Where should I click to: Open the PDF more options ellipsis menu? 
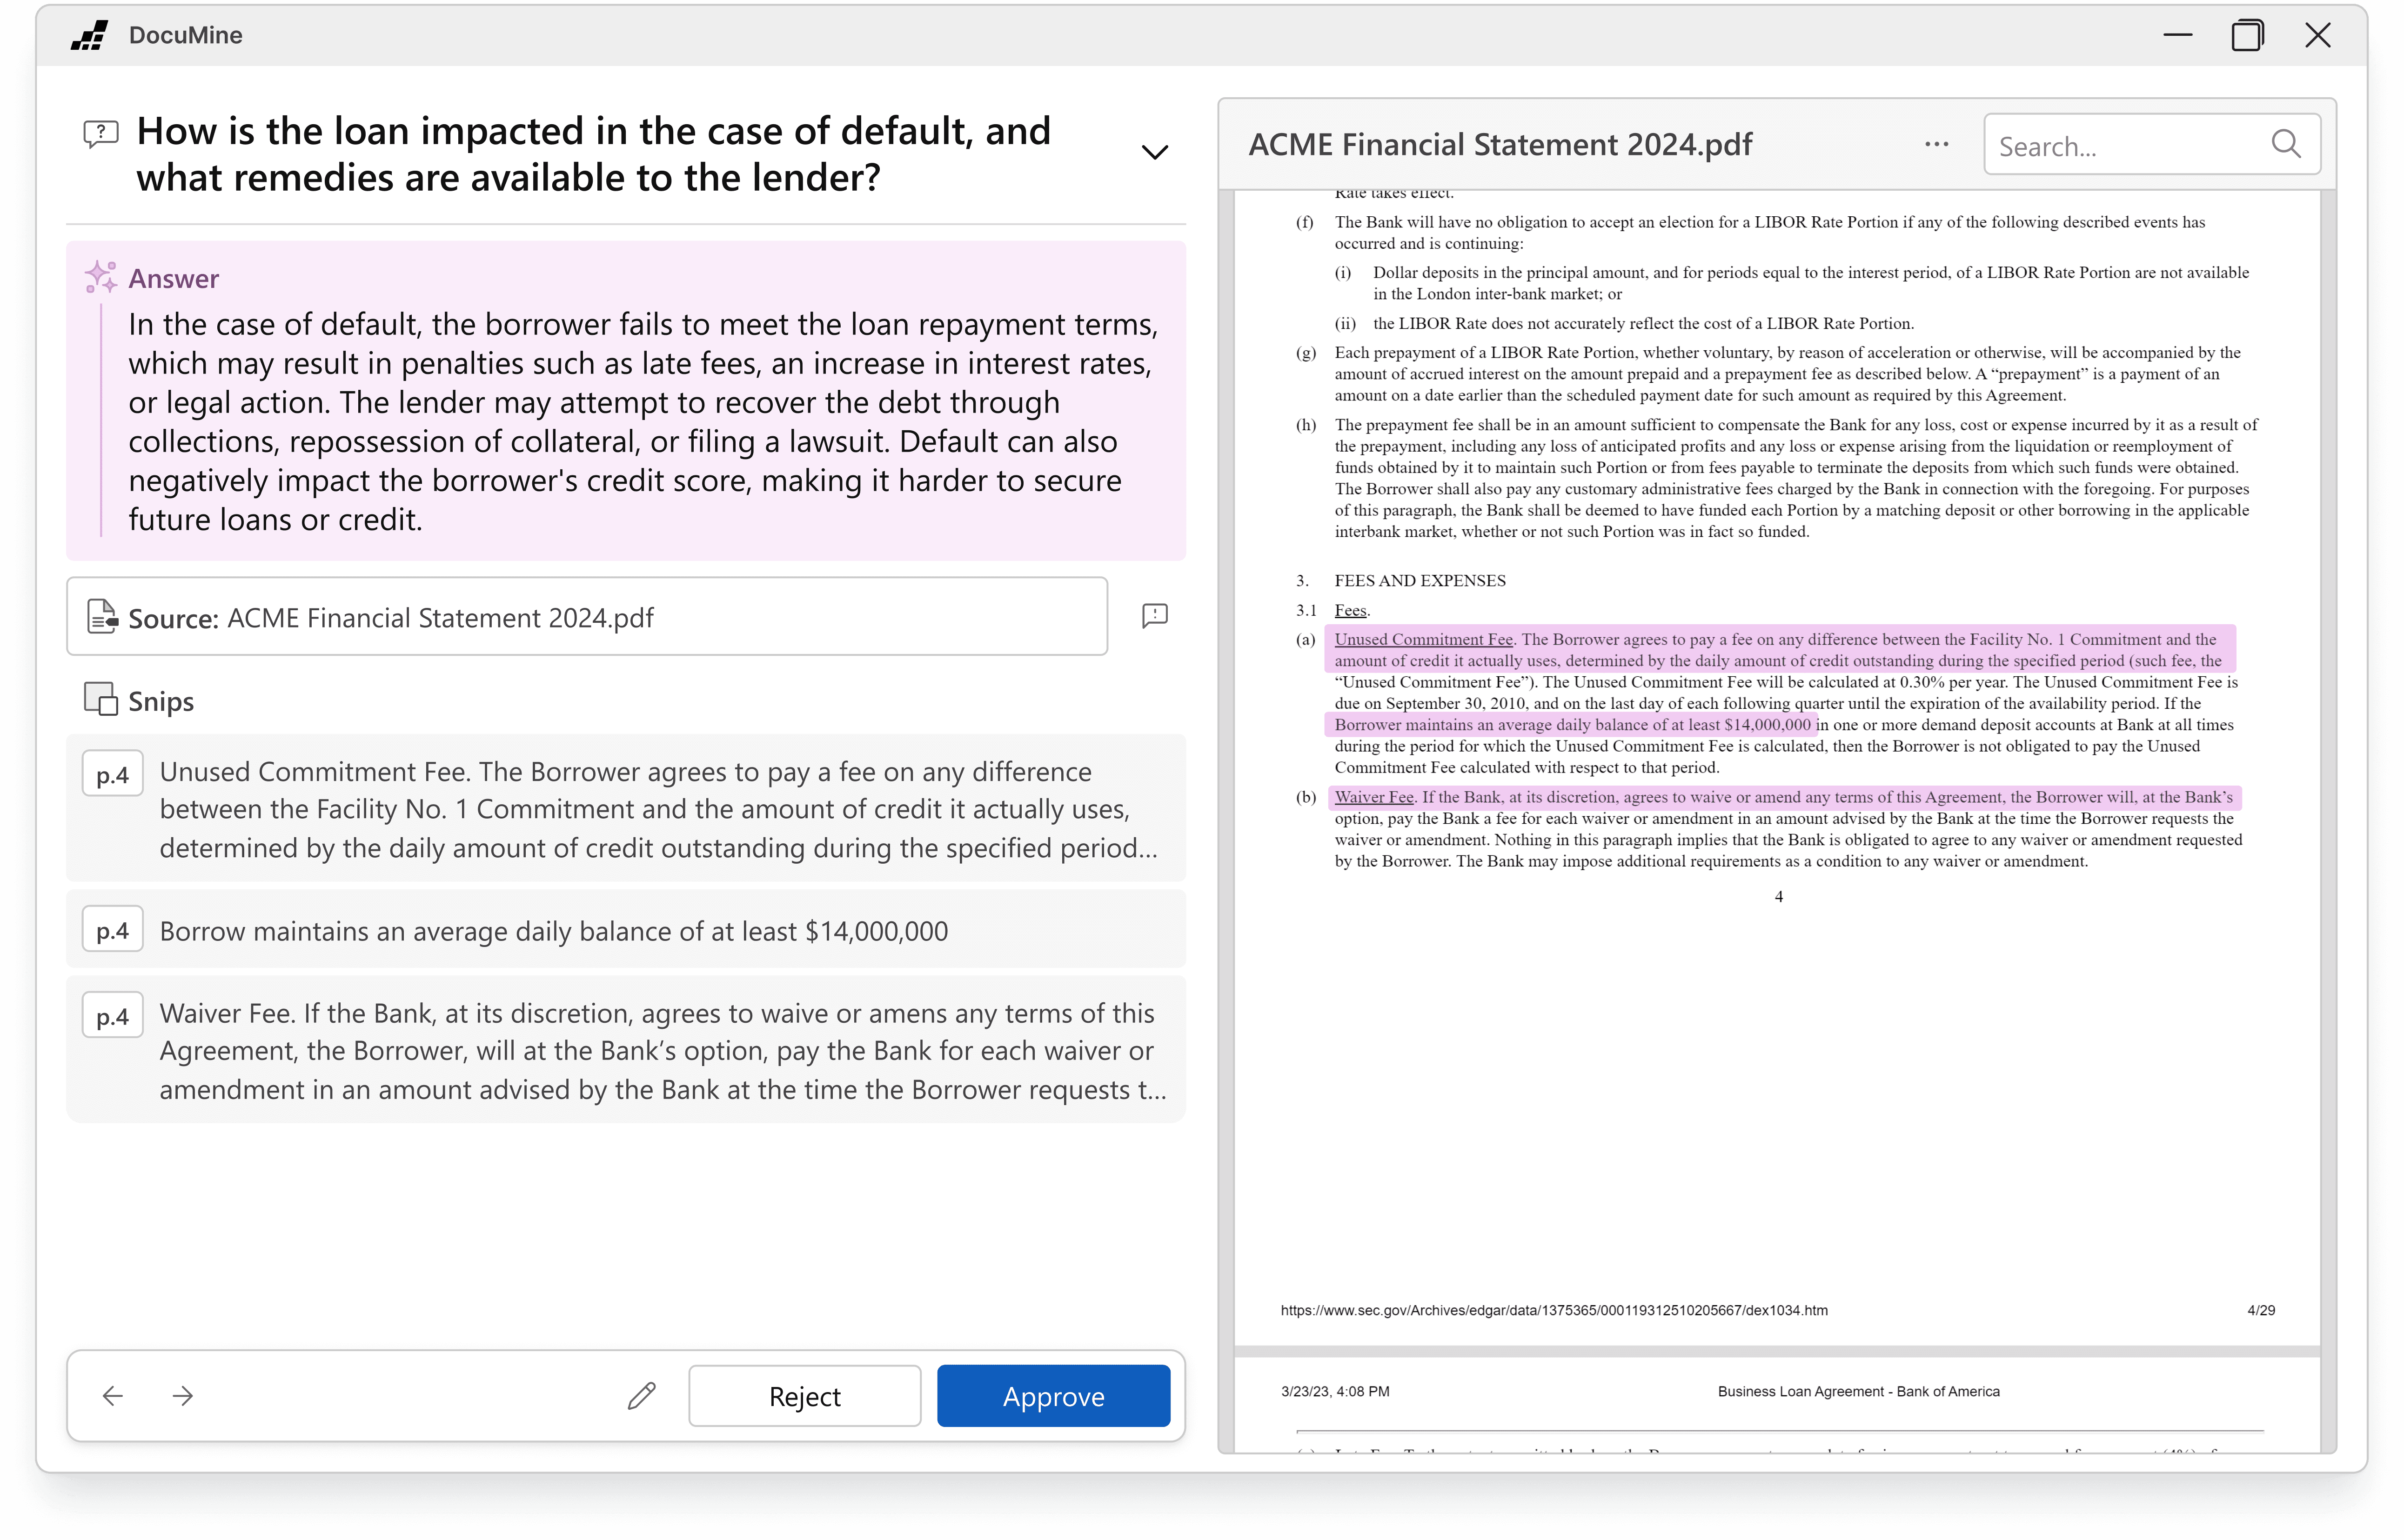1936,144
